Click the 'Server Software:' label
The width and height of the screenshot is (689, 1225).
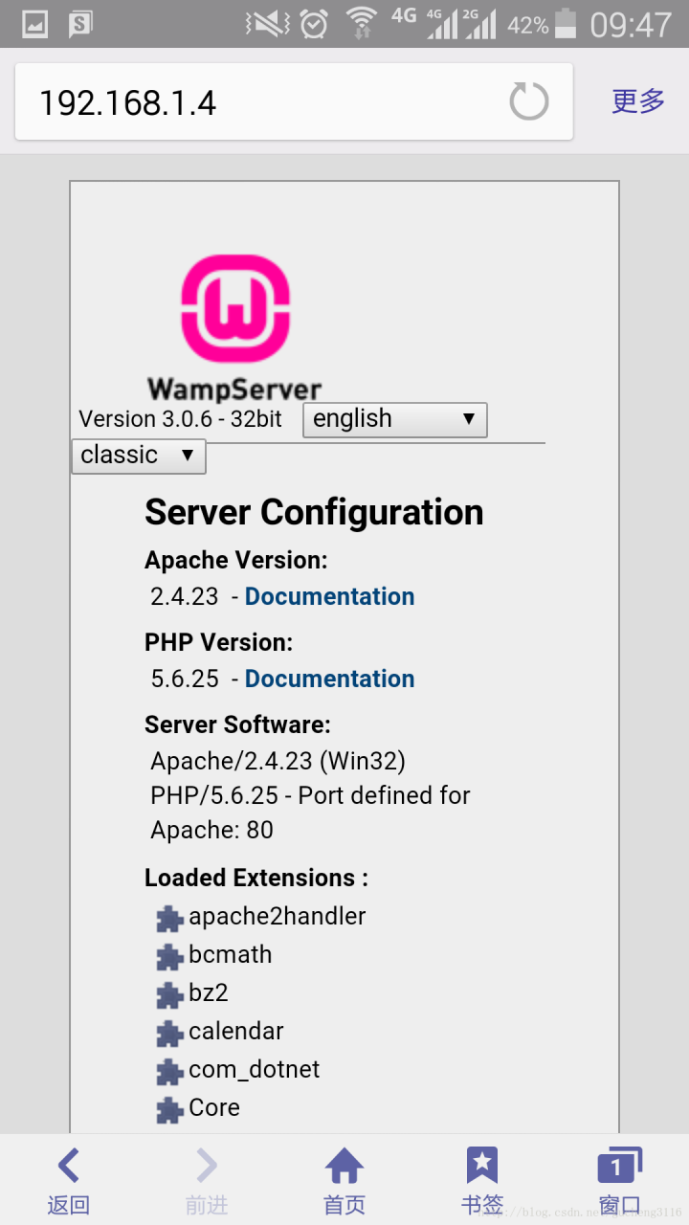pos(238,724)
